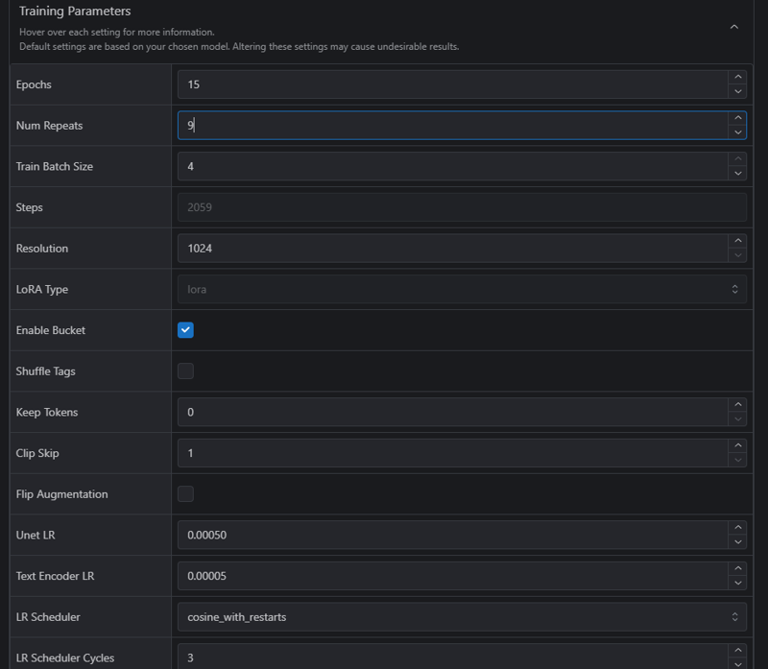
Task: Decrease Text Encoder LR with the down arrow
Action: click(737, 584)
